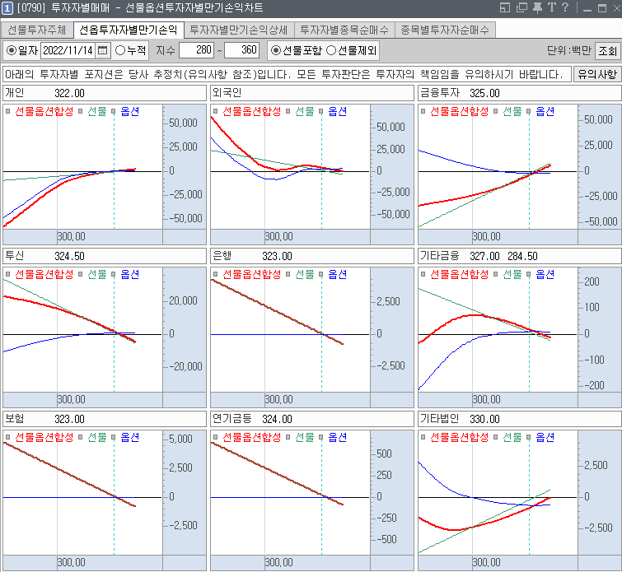Viewport: 622px width, 572px height.
Task: Switch to the 종목별투자자순매수 tab
Action: click(x=445, y=30)
